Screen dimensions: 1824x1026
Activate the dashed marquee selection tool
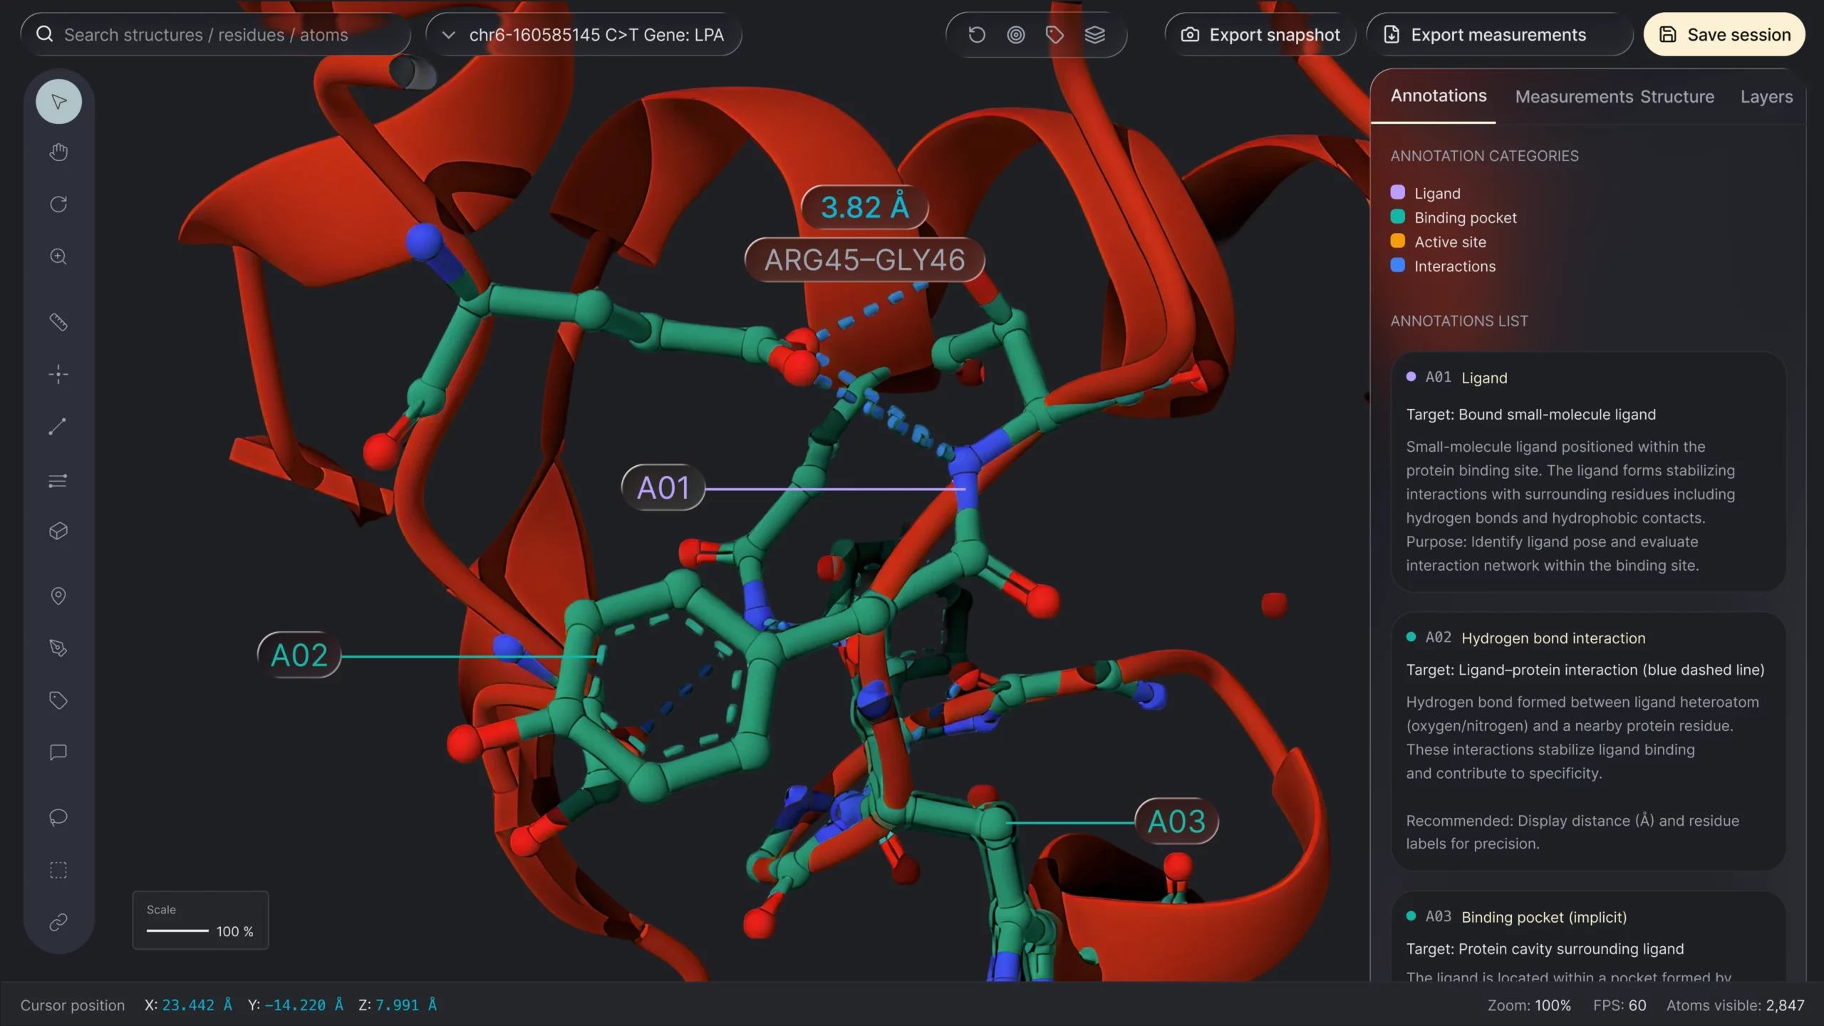(x=58, y=870)
